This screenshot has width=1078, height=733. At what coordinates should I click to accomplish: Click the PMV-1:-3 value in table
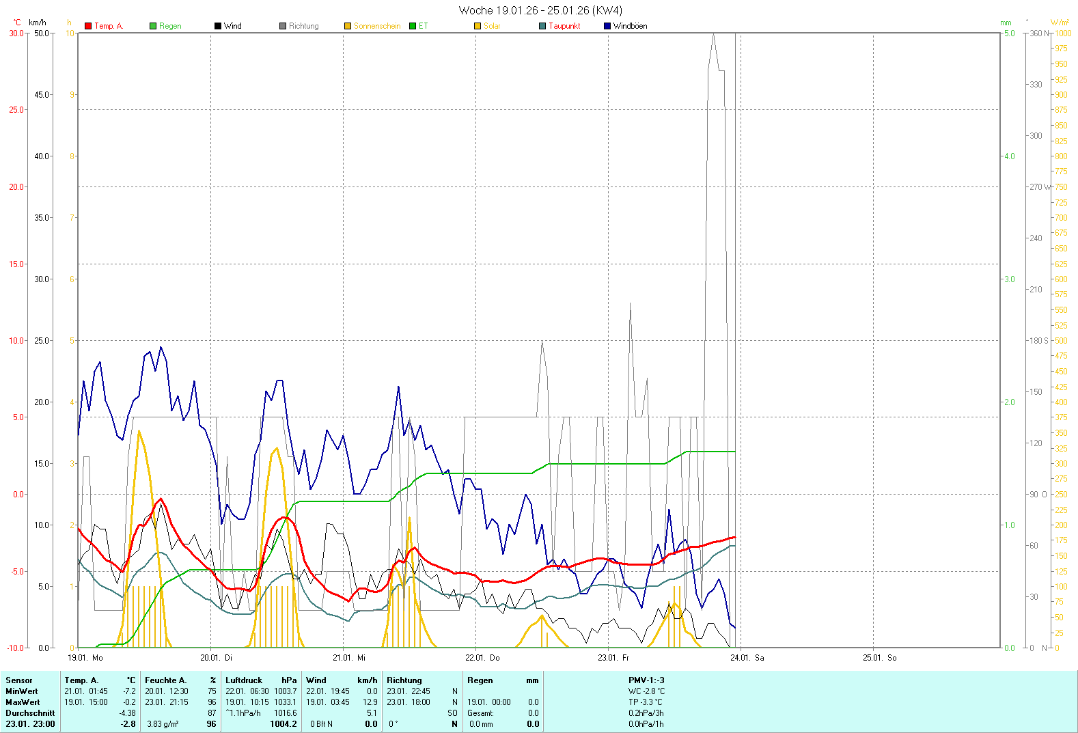646,680
